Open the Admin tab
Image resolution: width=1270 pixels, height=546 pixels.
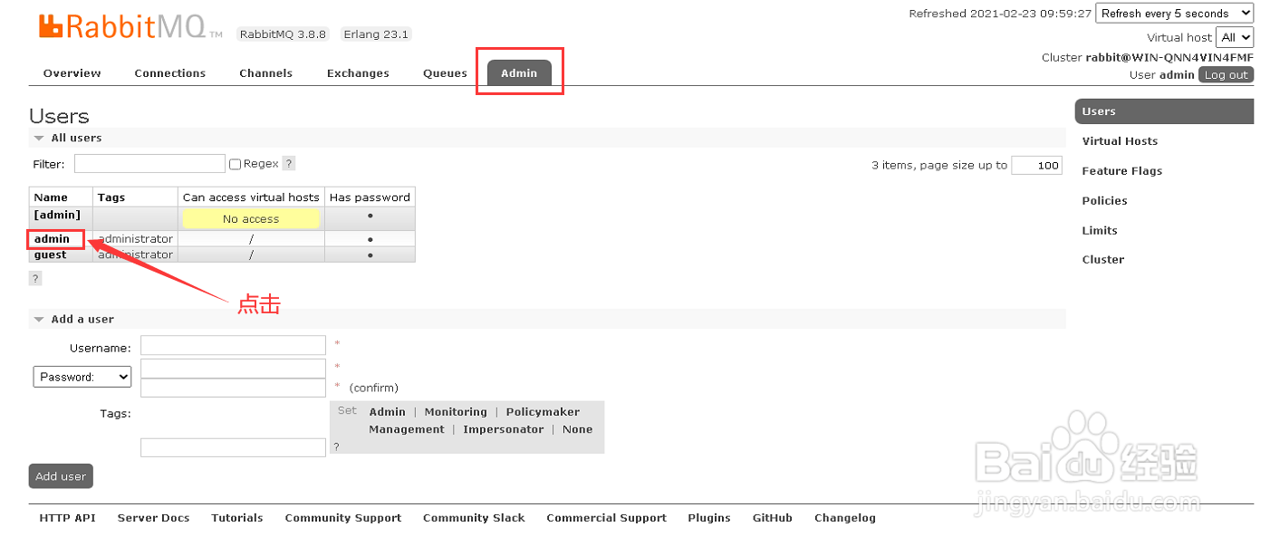pos(519,73)
